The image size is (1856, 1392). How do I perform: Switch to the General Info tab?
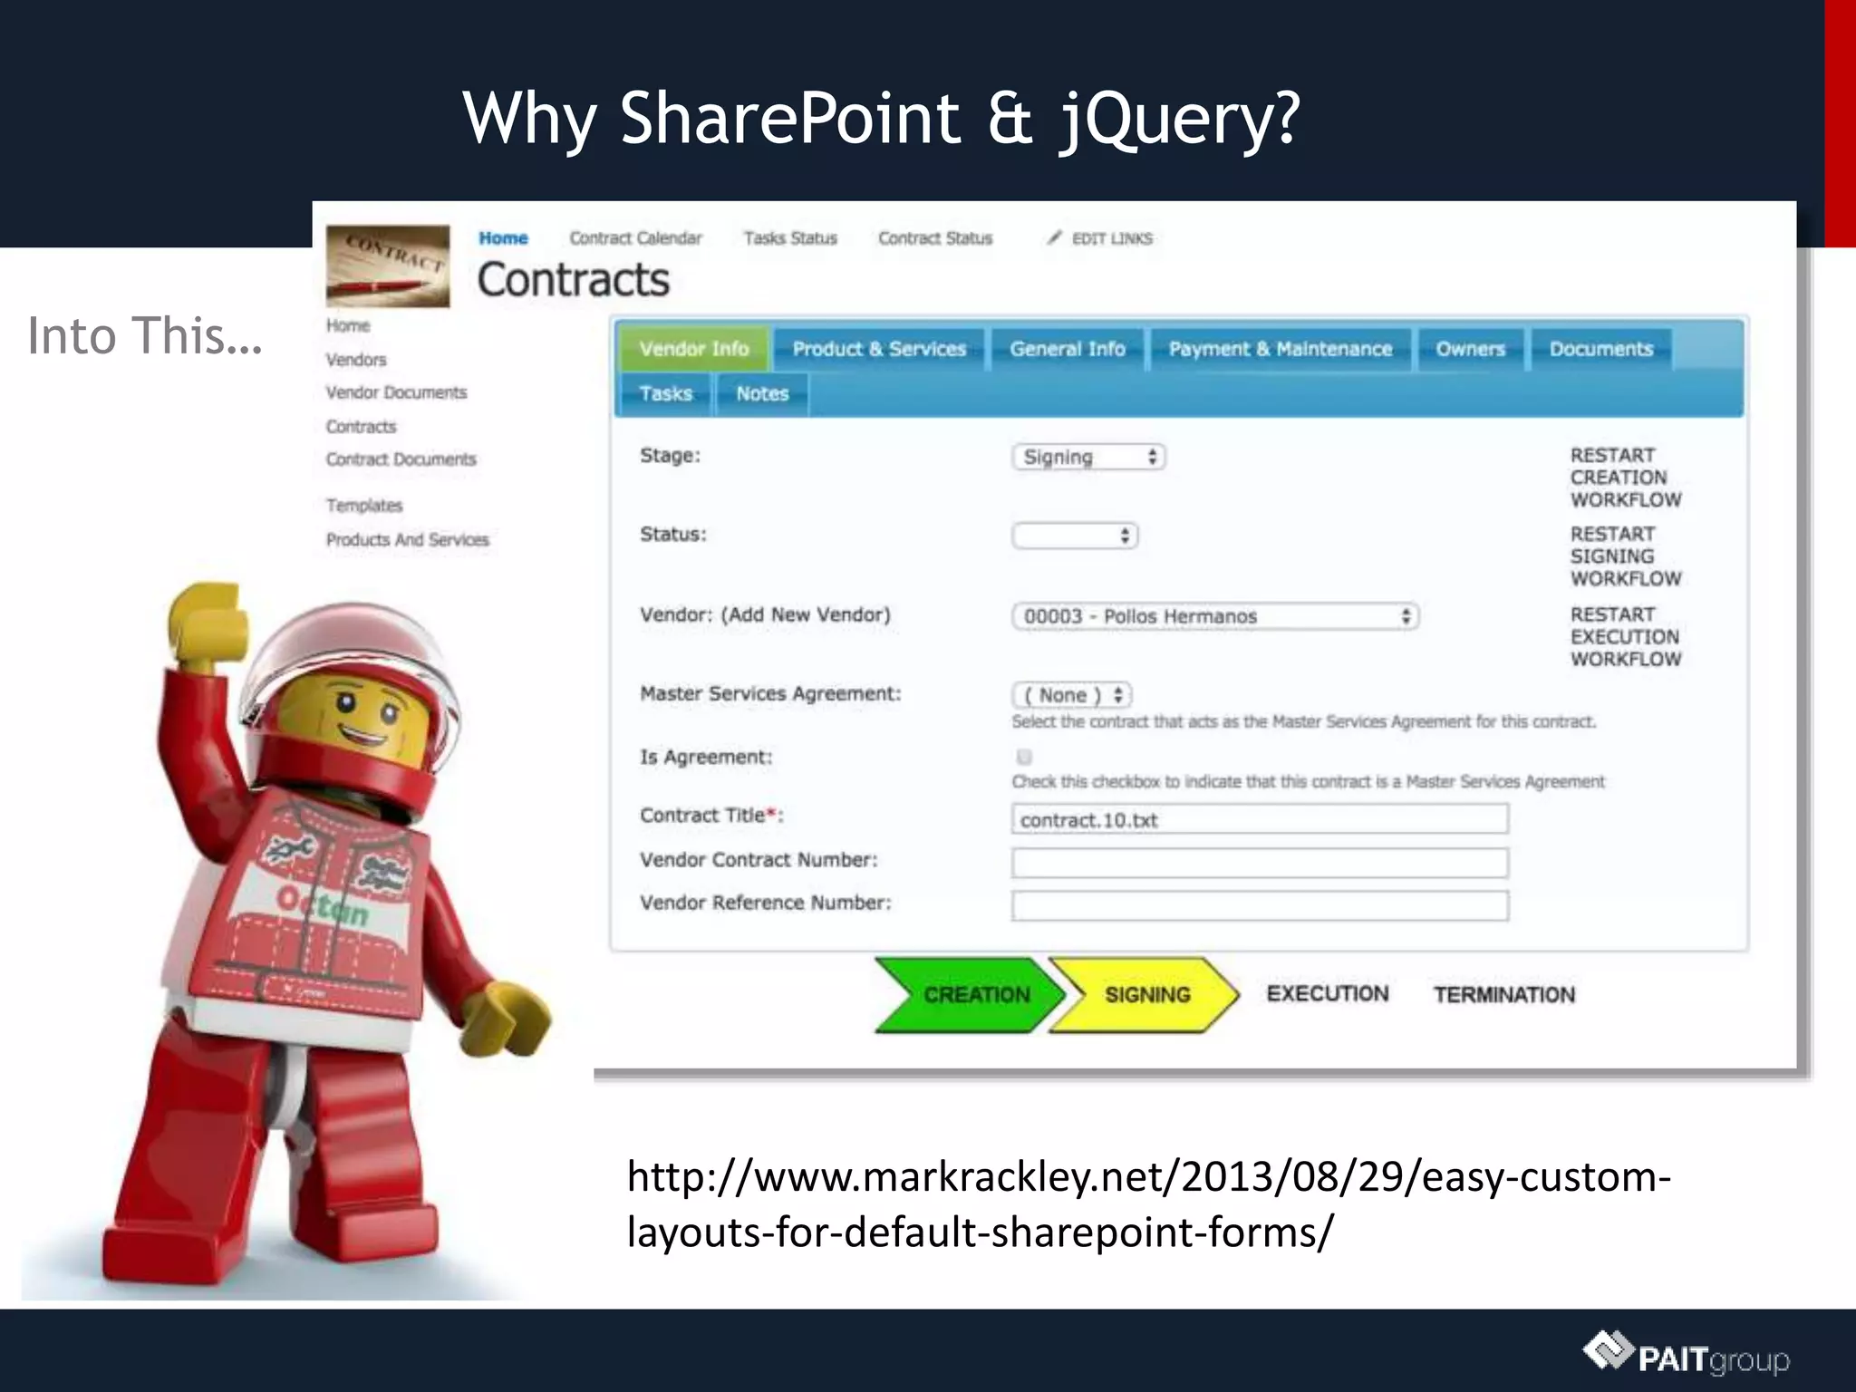[1068, 349]
